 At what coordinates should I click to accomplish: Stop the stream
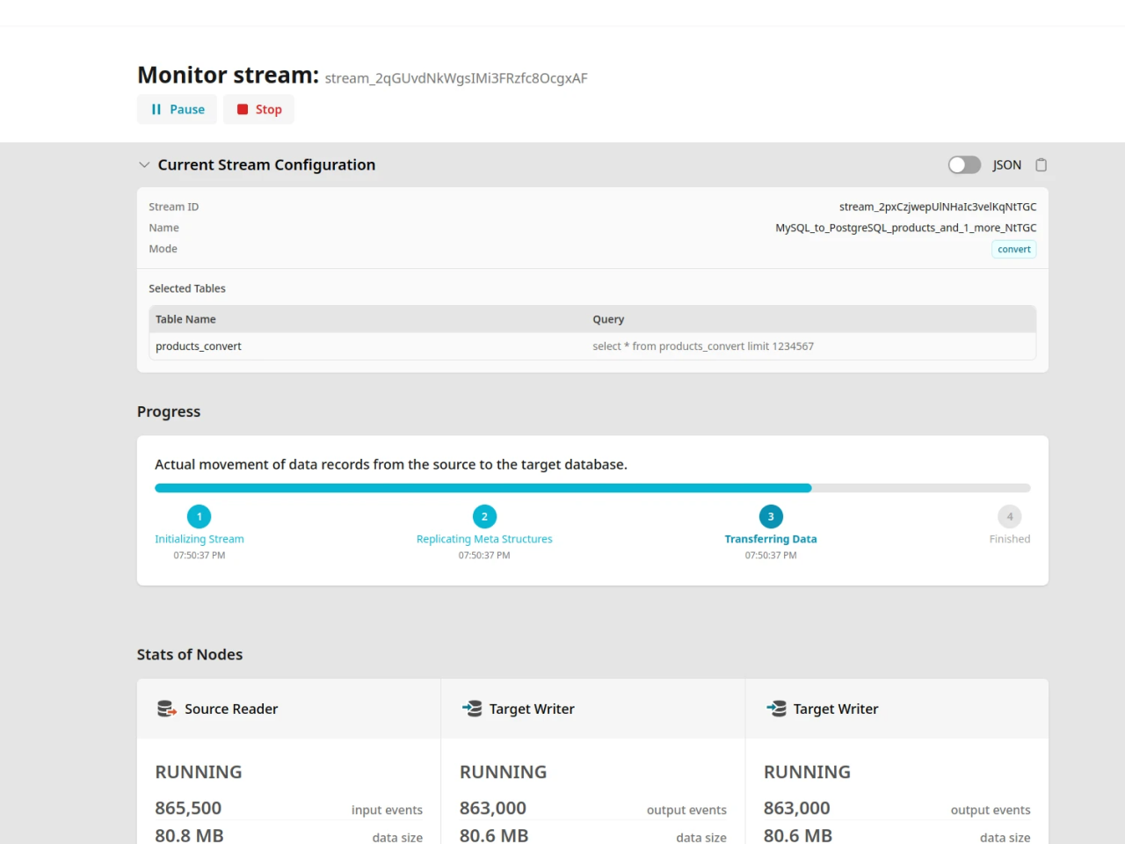point(258,109)
